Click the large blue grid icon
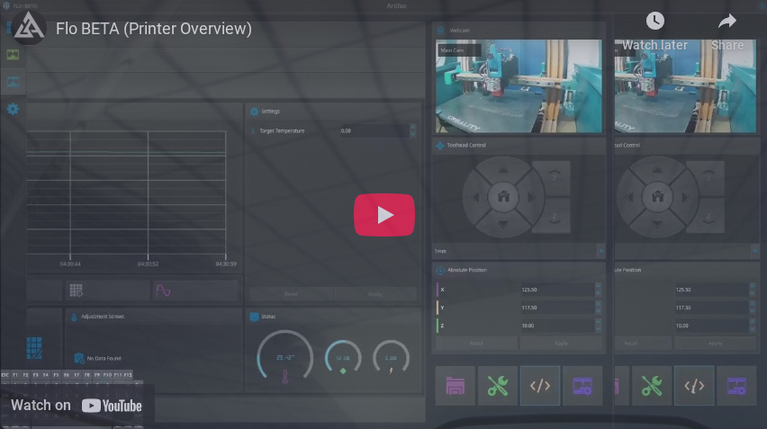767x429 pixels. coord(34,347)
